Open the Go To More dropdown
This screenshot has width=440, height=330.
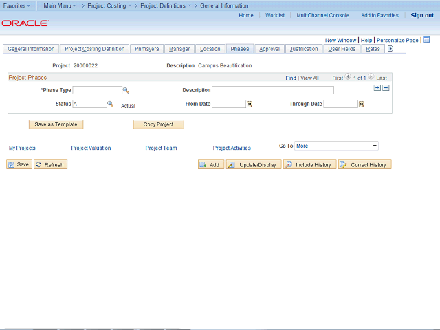(x=336, y=146)
